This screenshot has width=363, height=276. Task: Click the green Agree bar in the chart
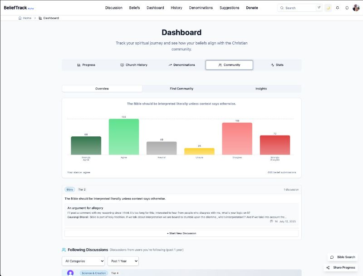tap(123, 136)
